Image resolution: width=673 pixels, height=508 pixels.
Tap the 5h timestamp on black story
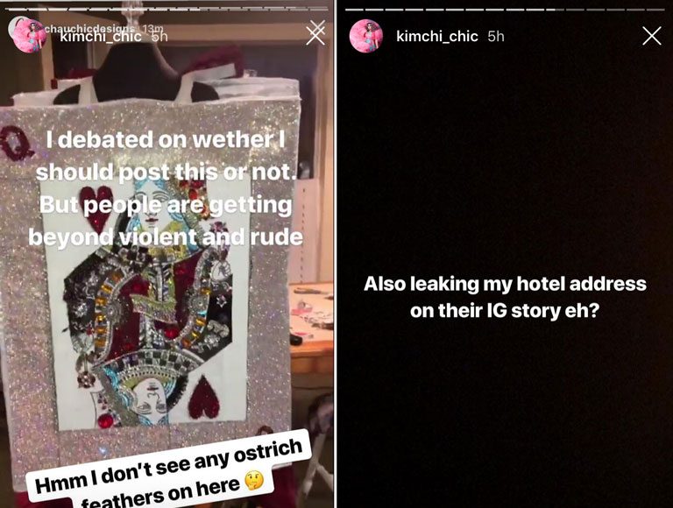(496, 37)
